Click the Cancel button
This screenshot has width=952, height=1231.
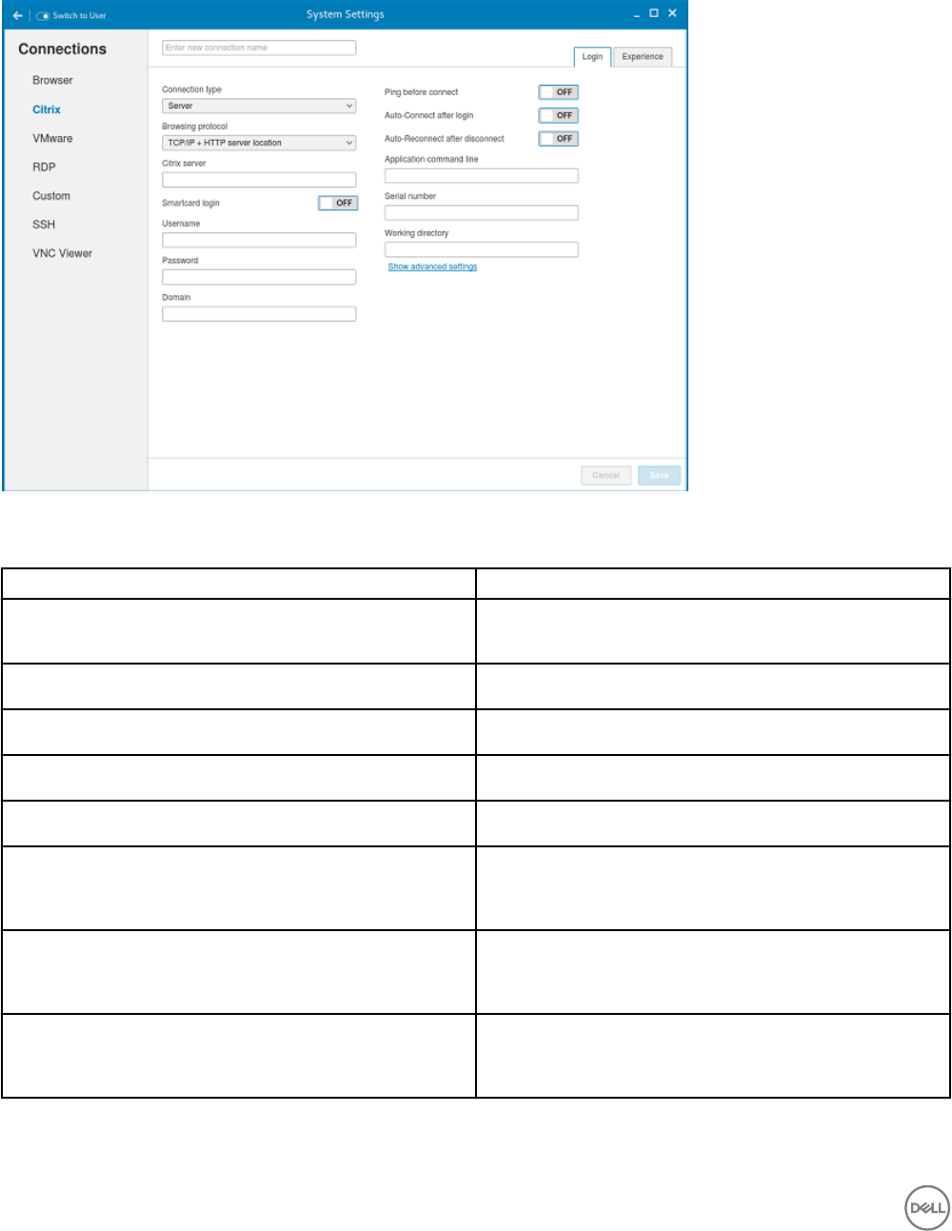coord(606,475)
